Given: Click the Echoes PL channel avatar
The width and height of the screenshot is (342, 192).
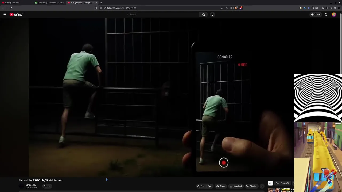Looking at the screenshot, I should (x=21, y=186).
